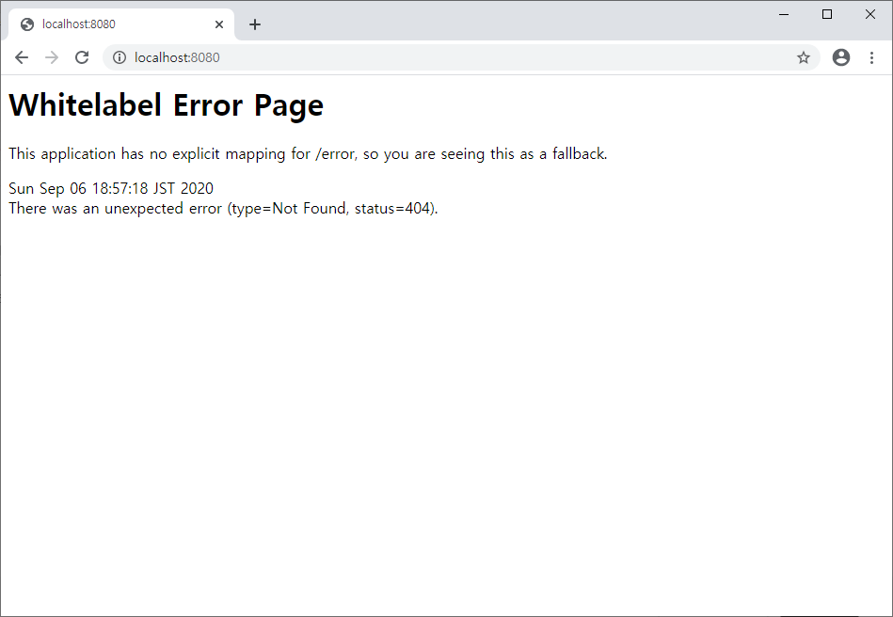Bookmark this page with the star icon
Image resolution: width=893 pixels, height=617 pixels.
[x=803, y=57]
